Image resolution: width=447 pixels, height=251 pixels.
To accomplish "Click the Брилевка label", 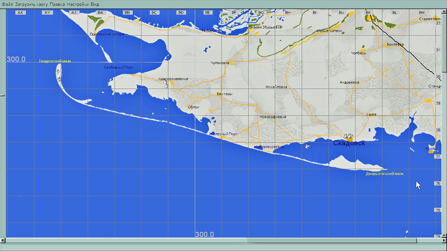I will pyautogui.click(x=395, y=44).
